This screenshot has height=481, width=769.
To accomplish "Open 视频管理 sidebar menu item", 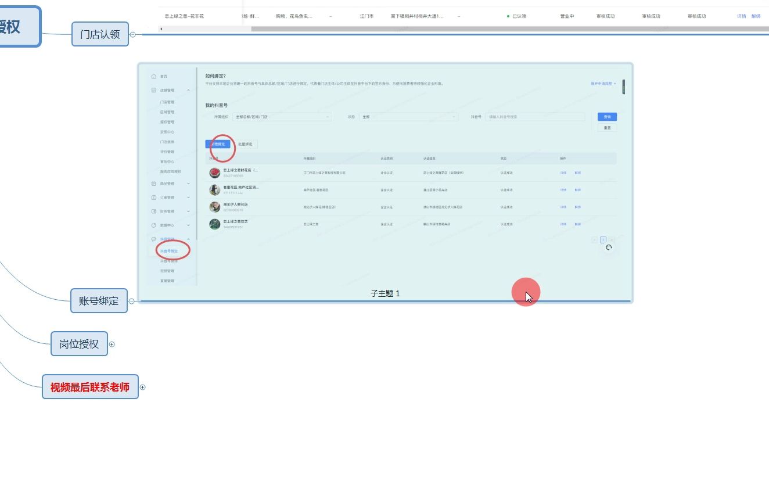I will (167, 271).
